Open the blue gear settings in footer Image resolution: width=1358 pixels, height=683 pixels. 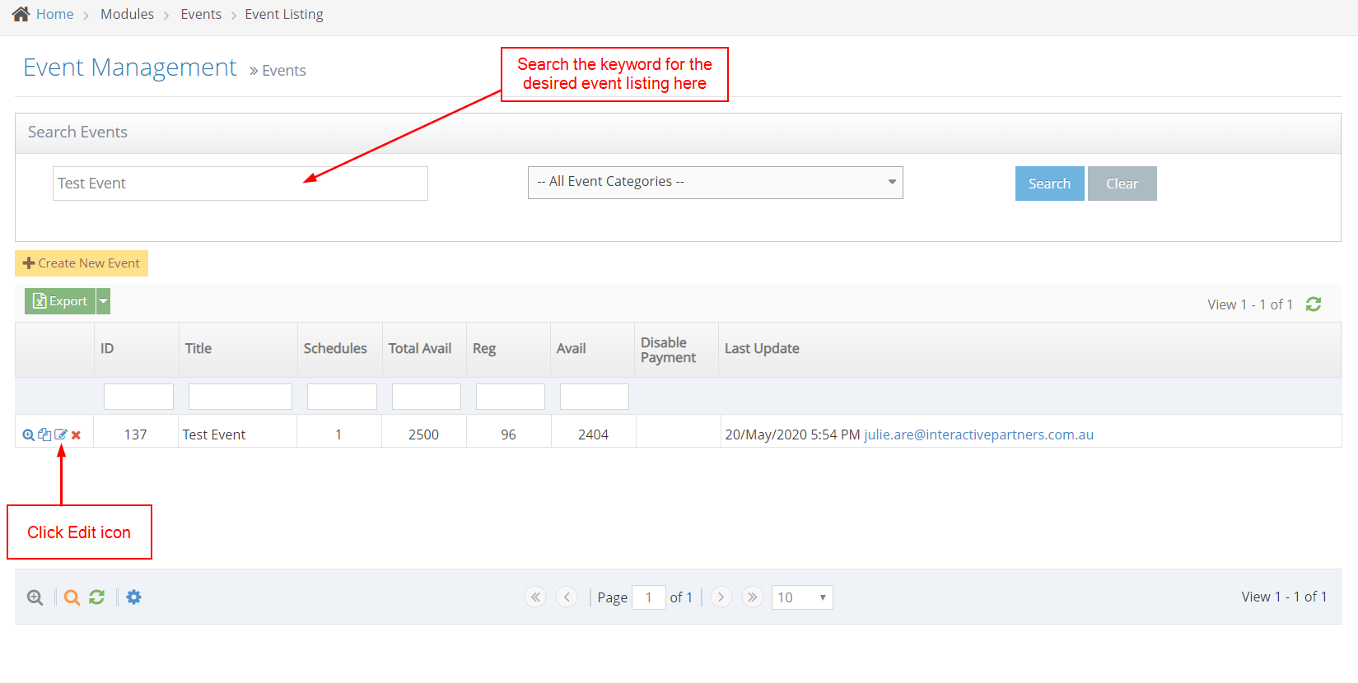point(133,597)
